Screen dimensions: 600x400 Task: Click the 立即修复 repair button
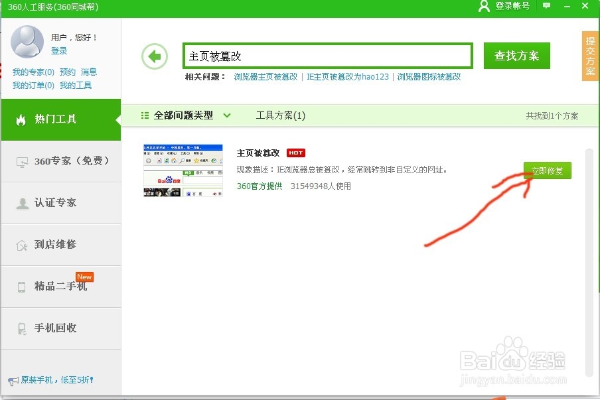coord(546,170)
